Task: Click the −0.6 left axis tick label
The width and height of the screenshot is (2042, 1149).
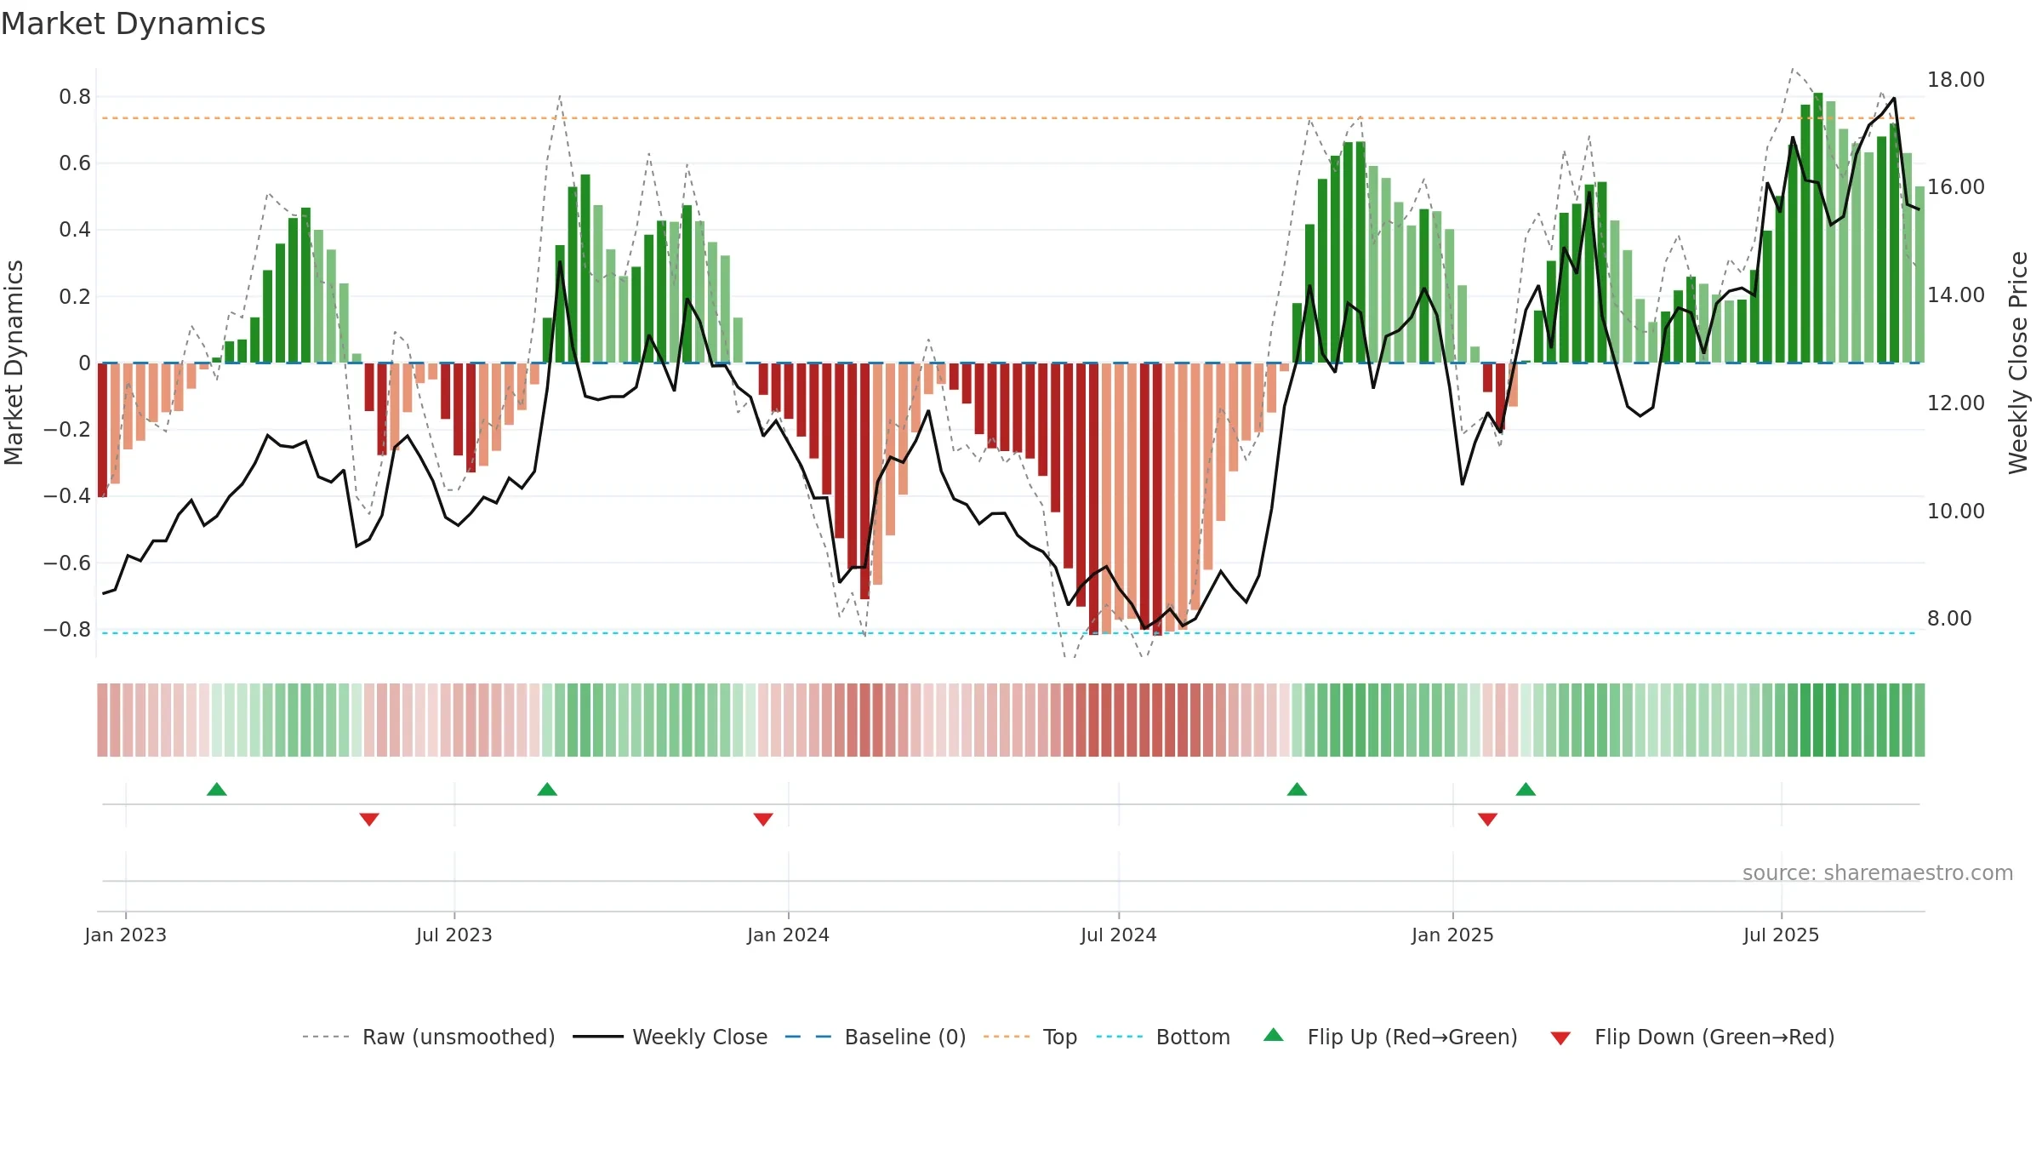Action: click(x=67, y=563)
